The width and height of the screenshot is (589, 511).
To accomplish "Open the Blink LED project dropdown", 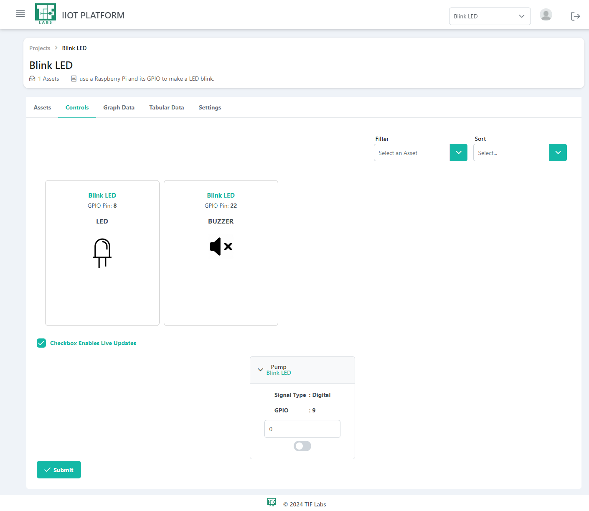I will click(x=489, y=16).
